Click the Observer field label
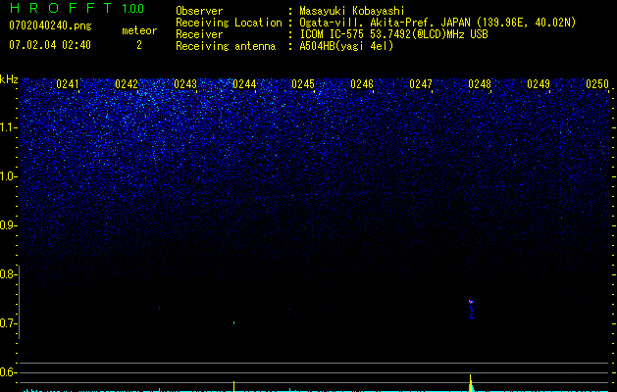 tap(199, 11)
